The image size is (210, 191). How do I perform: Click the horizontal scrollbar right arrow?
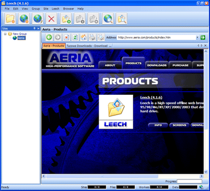(x=201, y=176)
